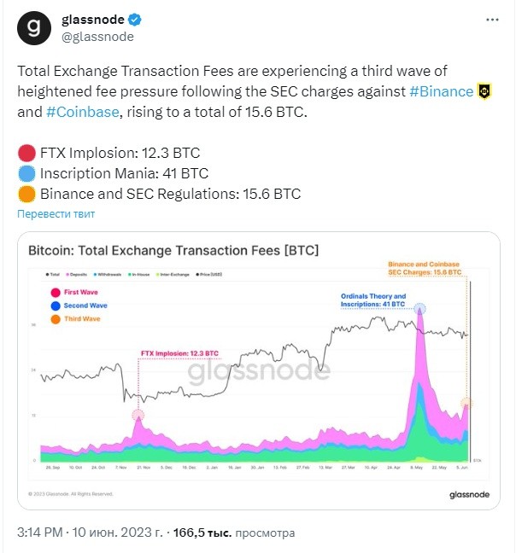Click the blue verified badge
This screenshot has width=516, height=553.
pos(134,20)
